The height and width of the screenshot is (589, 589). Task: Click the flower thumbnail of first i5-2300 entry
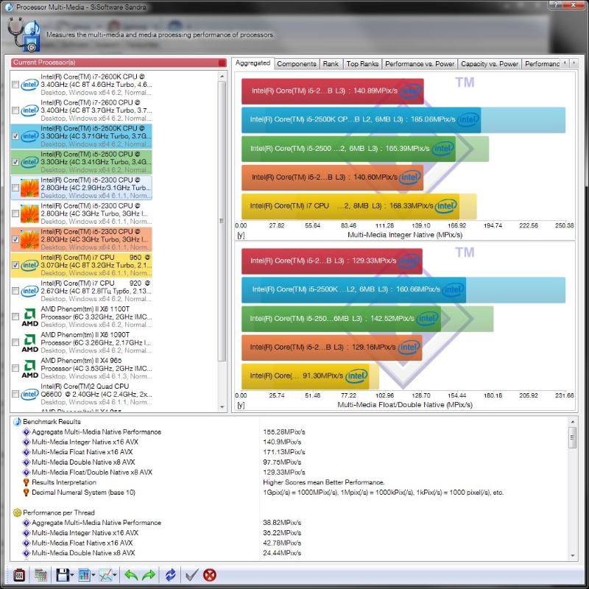[x=29, y=188]
